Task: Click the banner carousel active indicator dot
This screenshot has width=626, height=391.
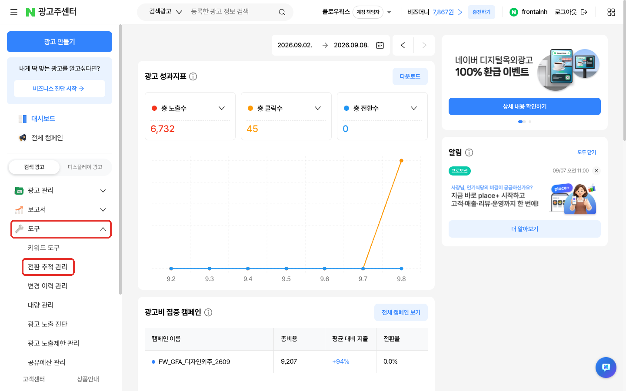Action: (520, 122)
